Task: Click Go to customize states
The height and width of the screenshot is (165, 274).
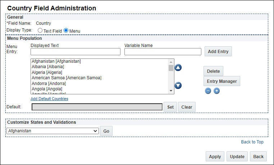Action: (106, 131)
